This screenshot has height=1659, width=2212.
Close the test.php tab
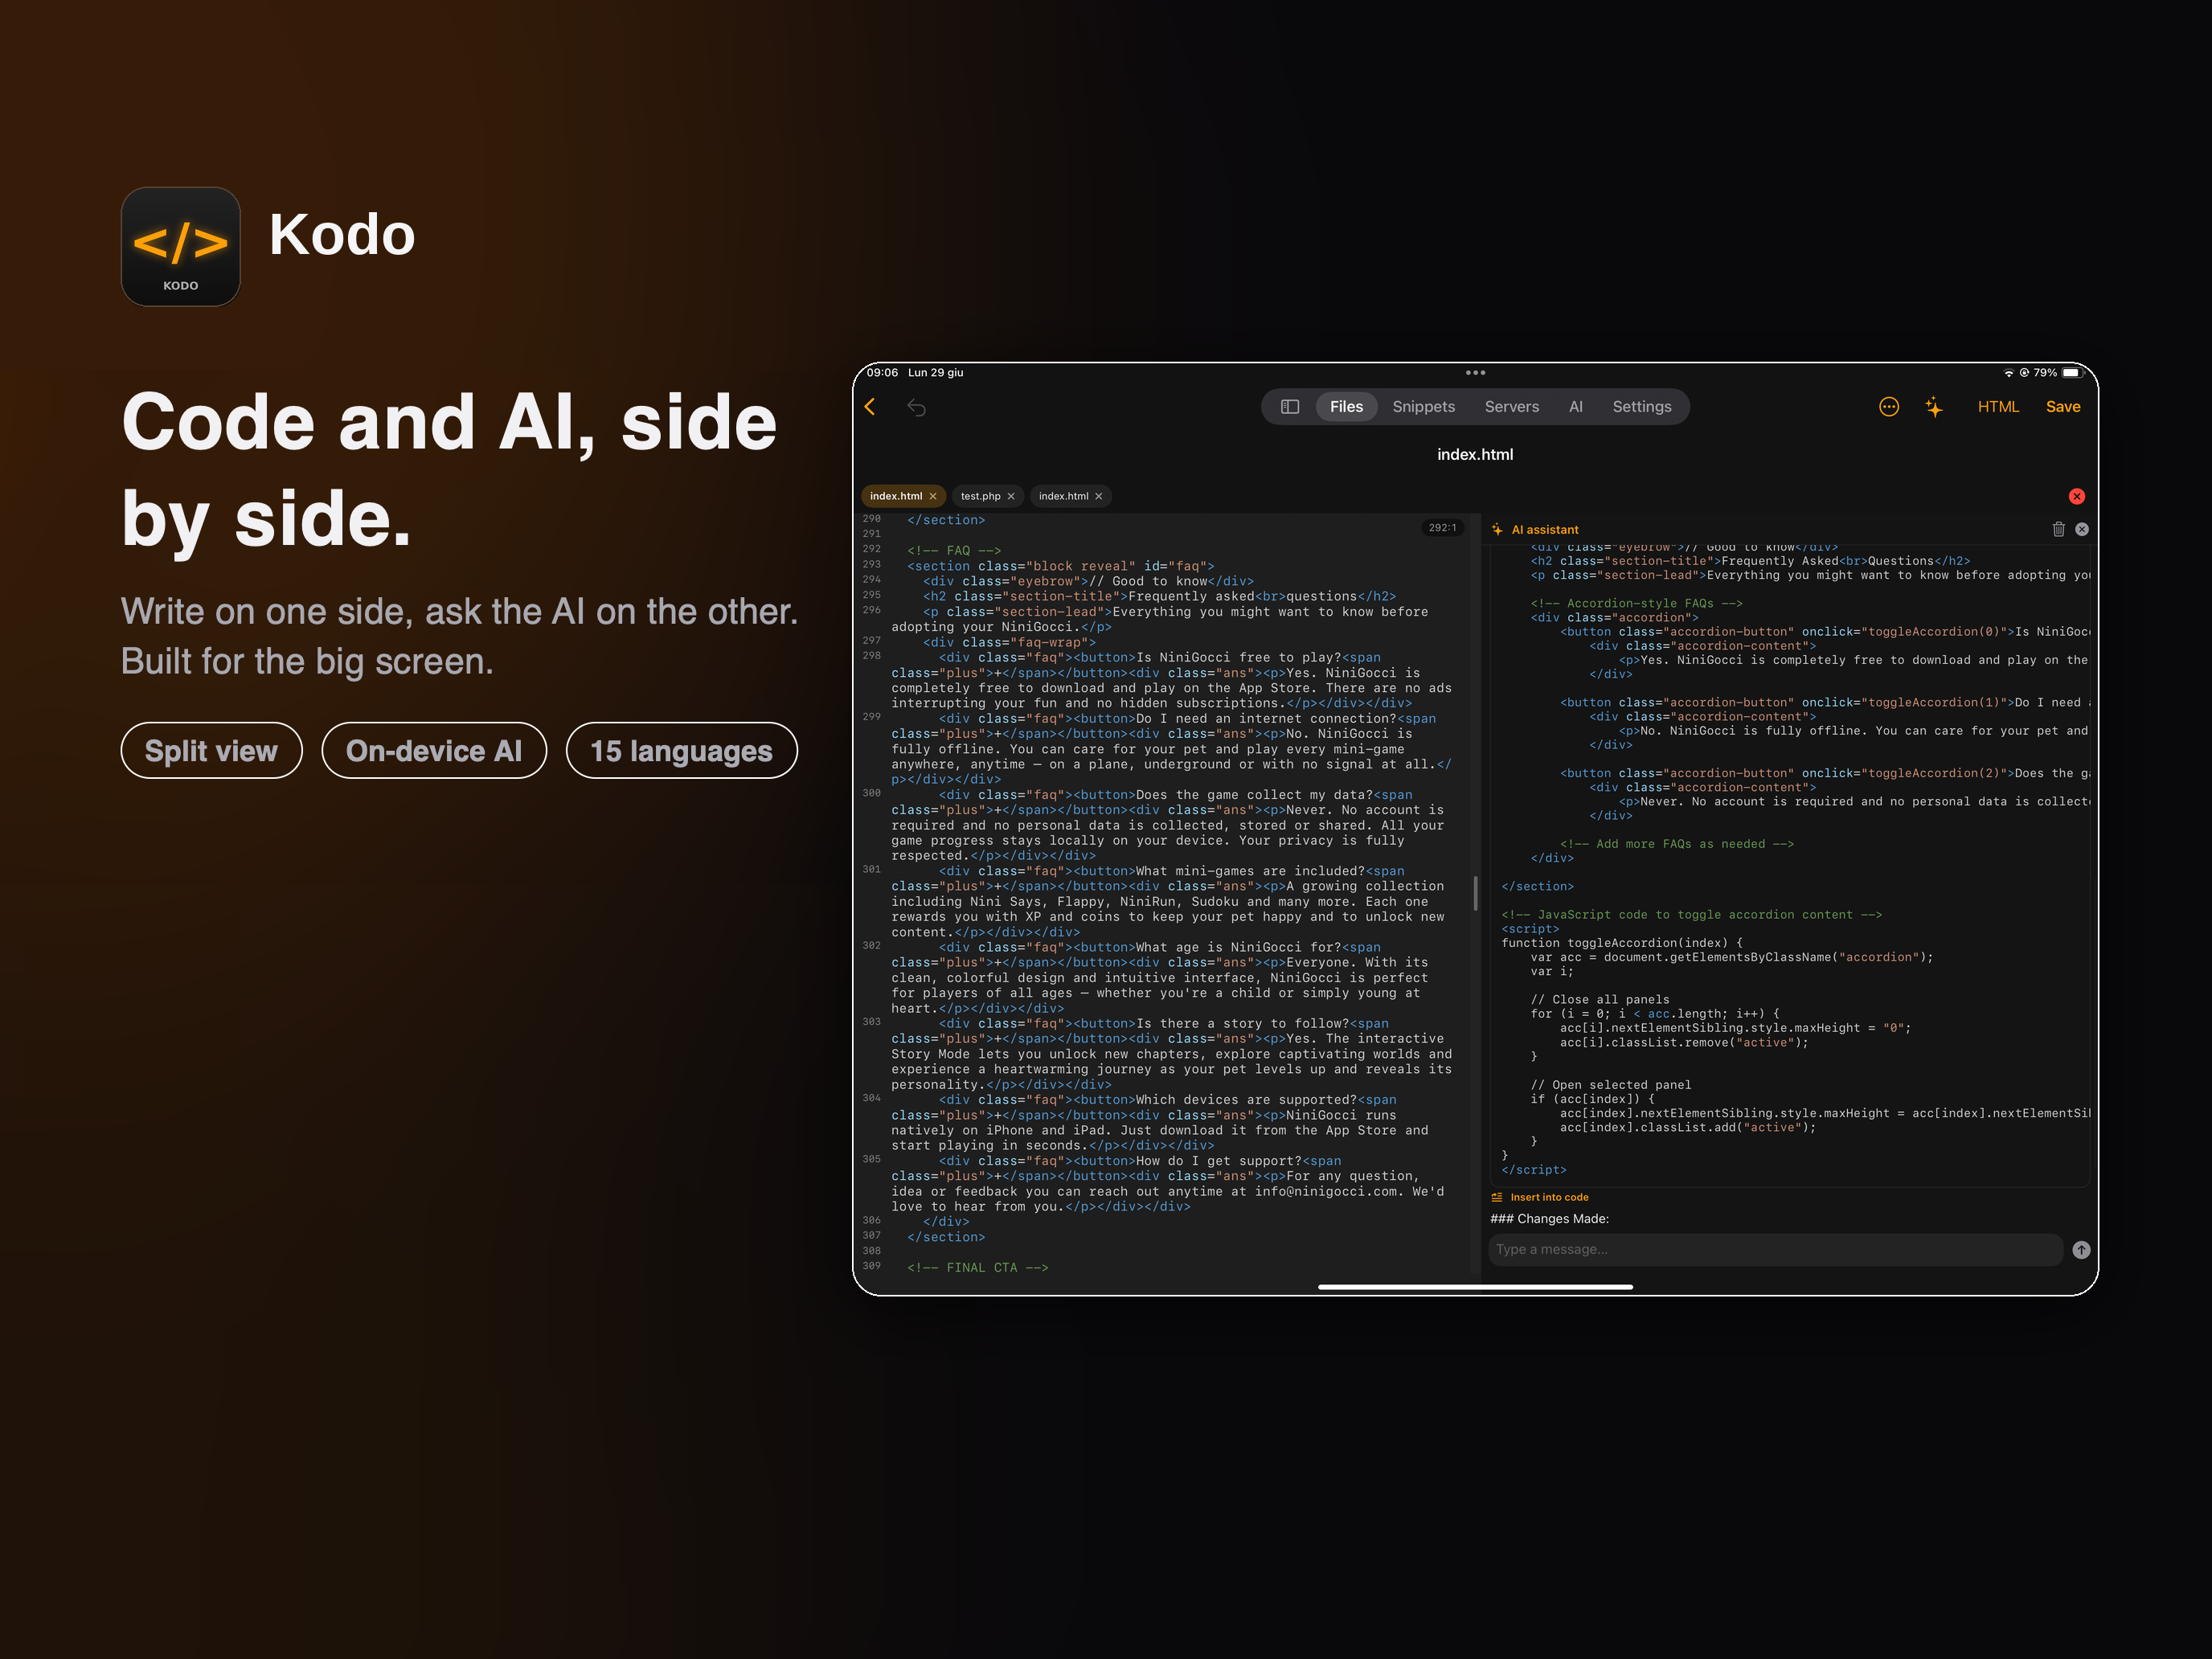pos(1011,496)
